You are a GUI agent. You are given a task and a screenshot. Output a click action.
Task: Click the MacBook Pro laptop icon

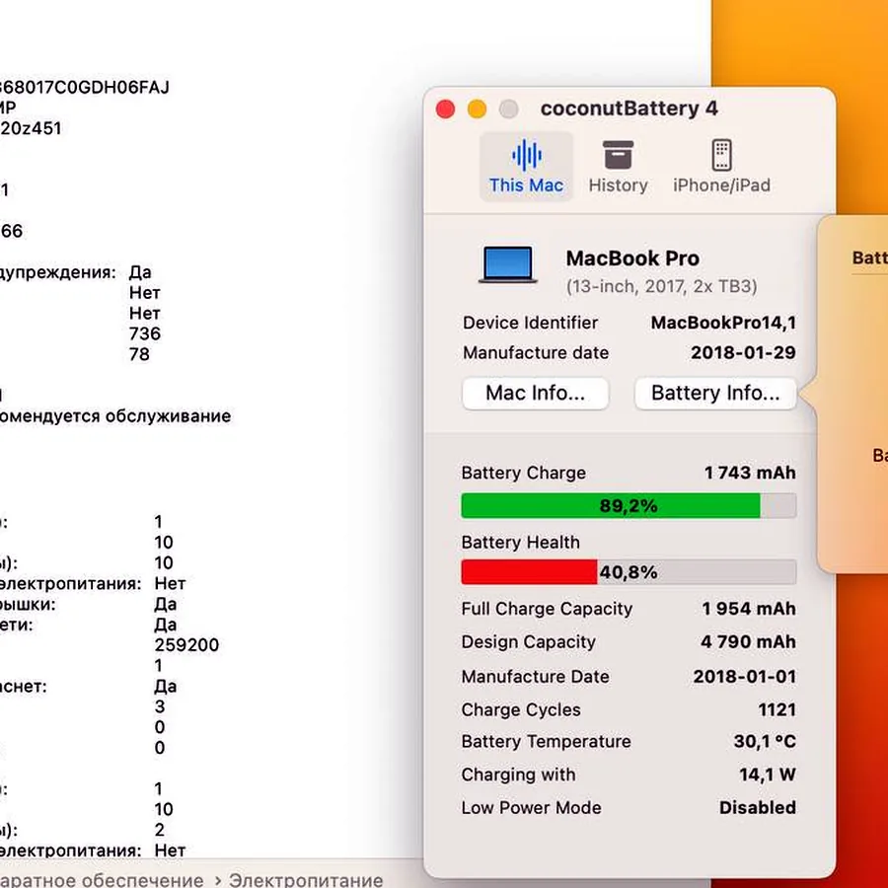508,264
